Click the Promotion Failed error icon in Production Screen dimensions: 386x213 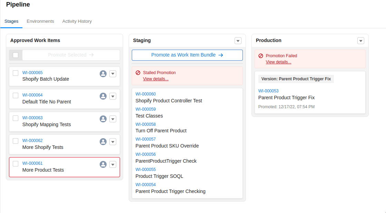coord(260,56)
